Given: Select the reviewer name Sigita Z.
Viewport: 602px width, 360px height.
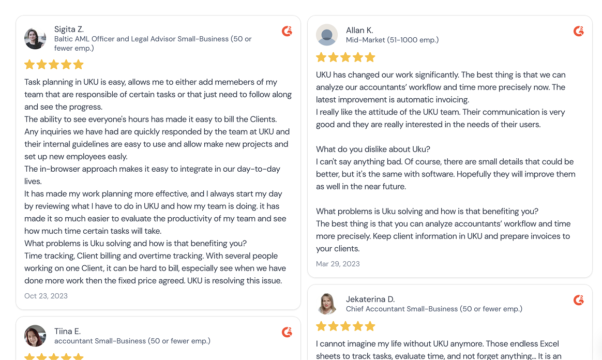Looking at the screenshot, I should coord(69,29).
